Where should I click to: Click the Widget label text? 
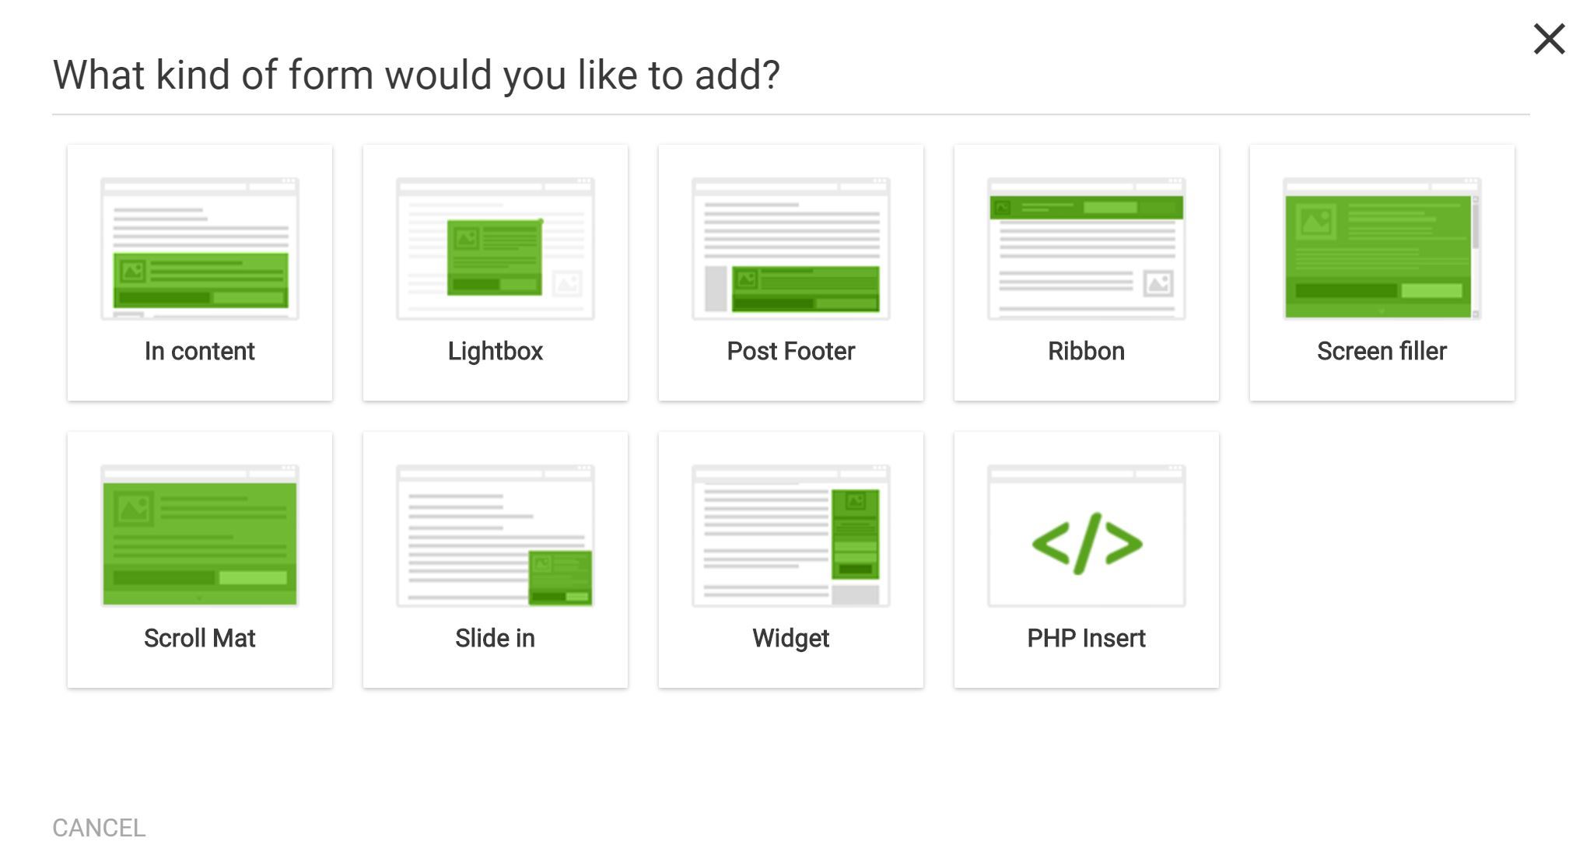pyautogui.click(x=791, y=639)
